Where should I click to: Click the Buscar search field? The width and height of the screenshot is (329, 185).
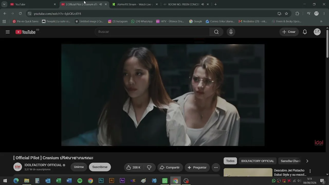point(152,32)
